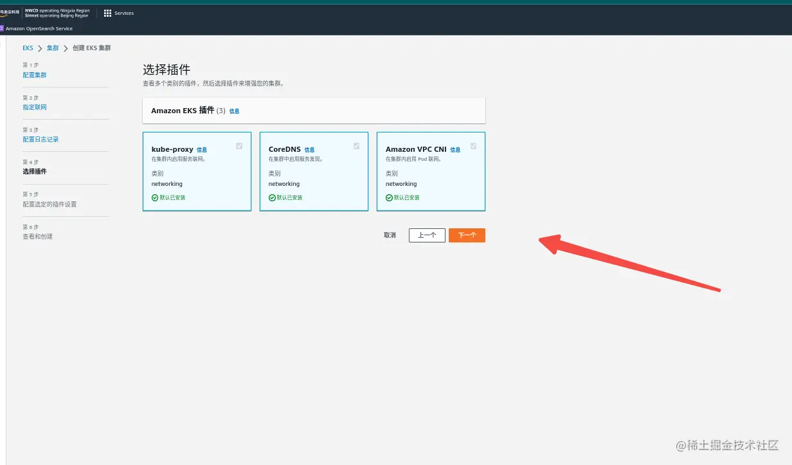Screen dimensions: 792x465
Task: Select the current step 选择插件
Action: (35, 171)
